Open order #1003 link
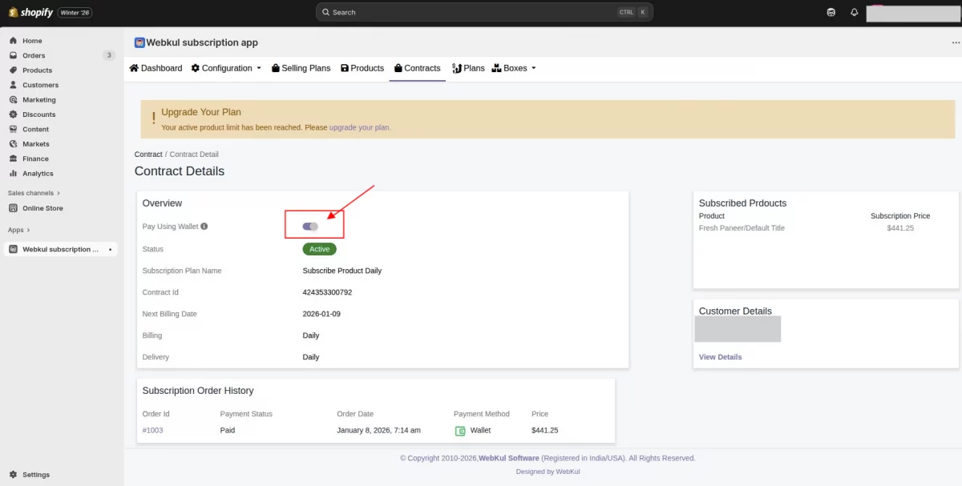Image resolution: width=962 pixels, height=486 pixels. pyautogui.click(x=152, y=430)
